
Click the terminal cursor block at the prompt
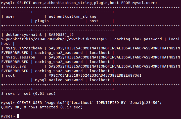pos(18,116)
